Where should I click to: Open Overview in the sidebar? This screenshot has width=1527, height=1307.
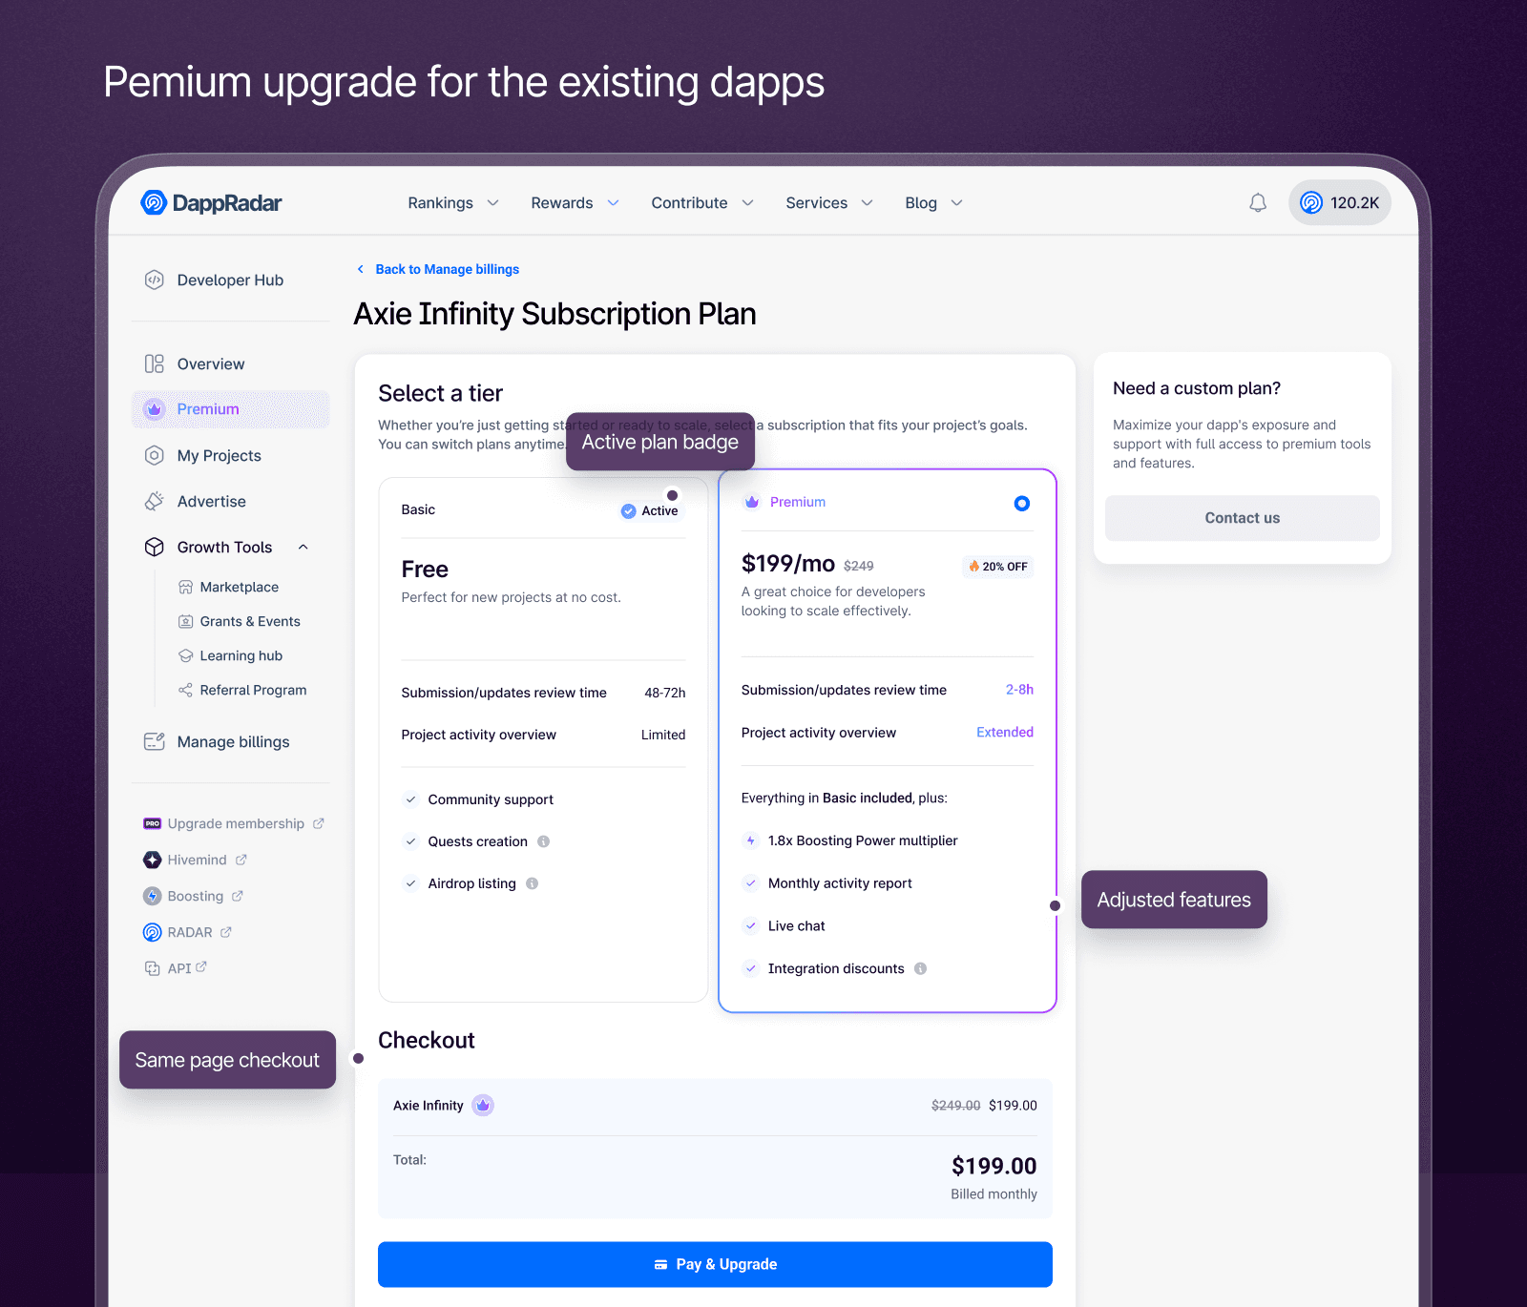pos(231,363)
